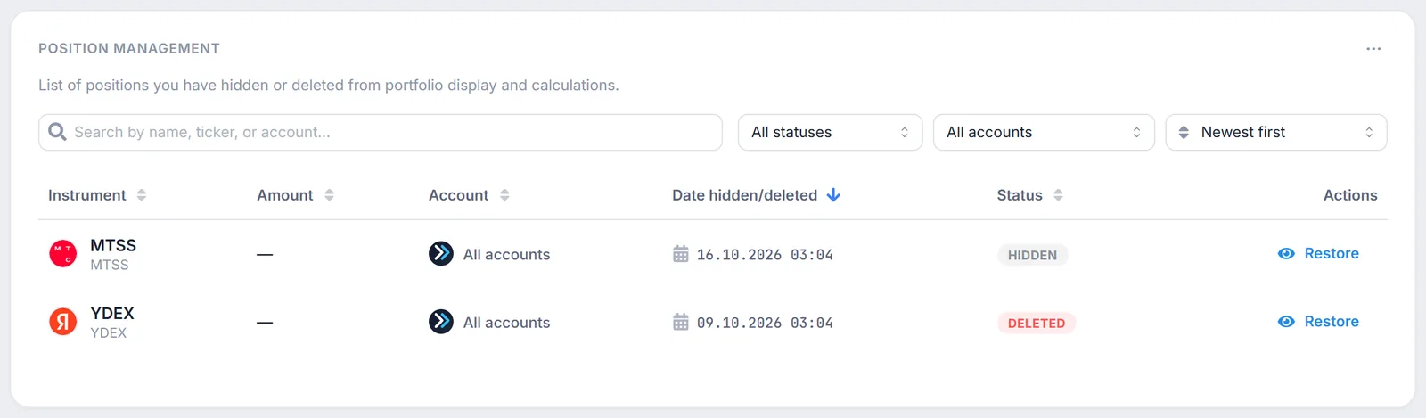Click All accounts text in MTSS row
Screen dimensions: 1426x418
[506, 255]
